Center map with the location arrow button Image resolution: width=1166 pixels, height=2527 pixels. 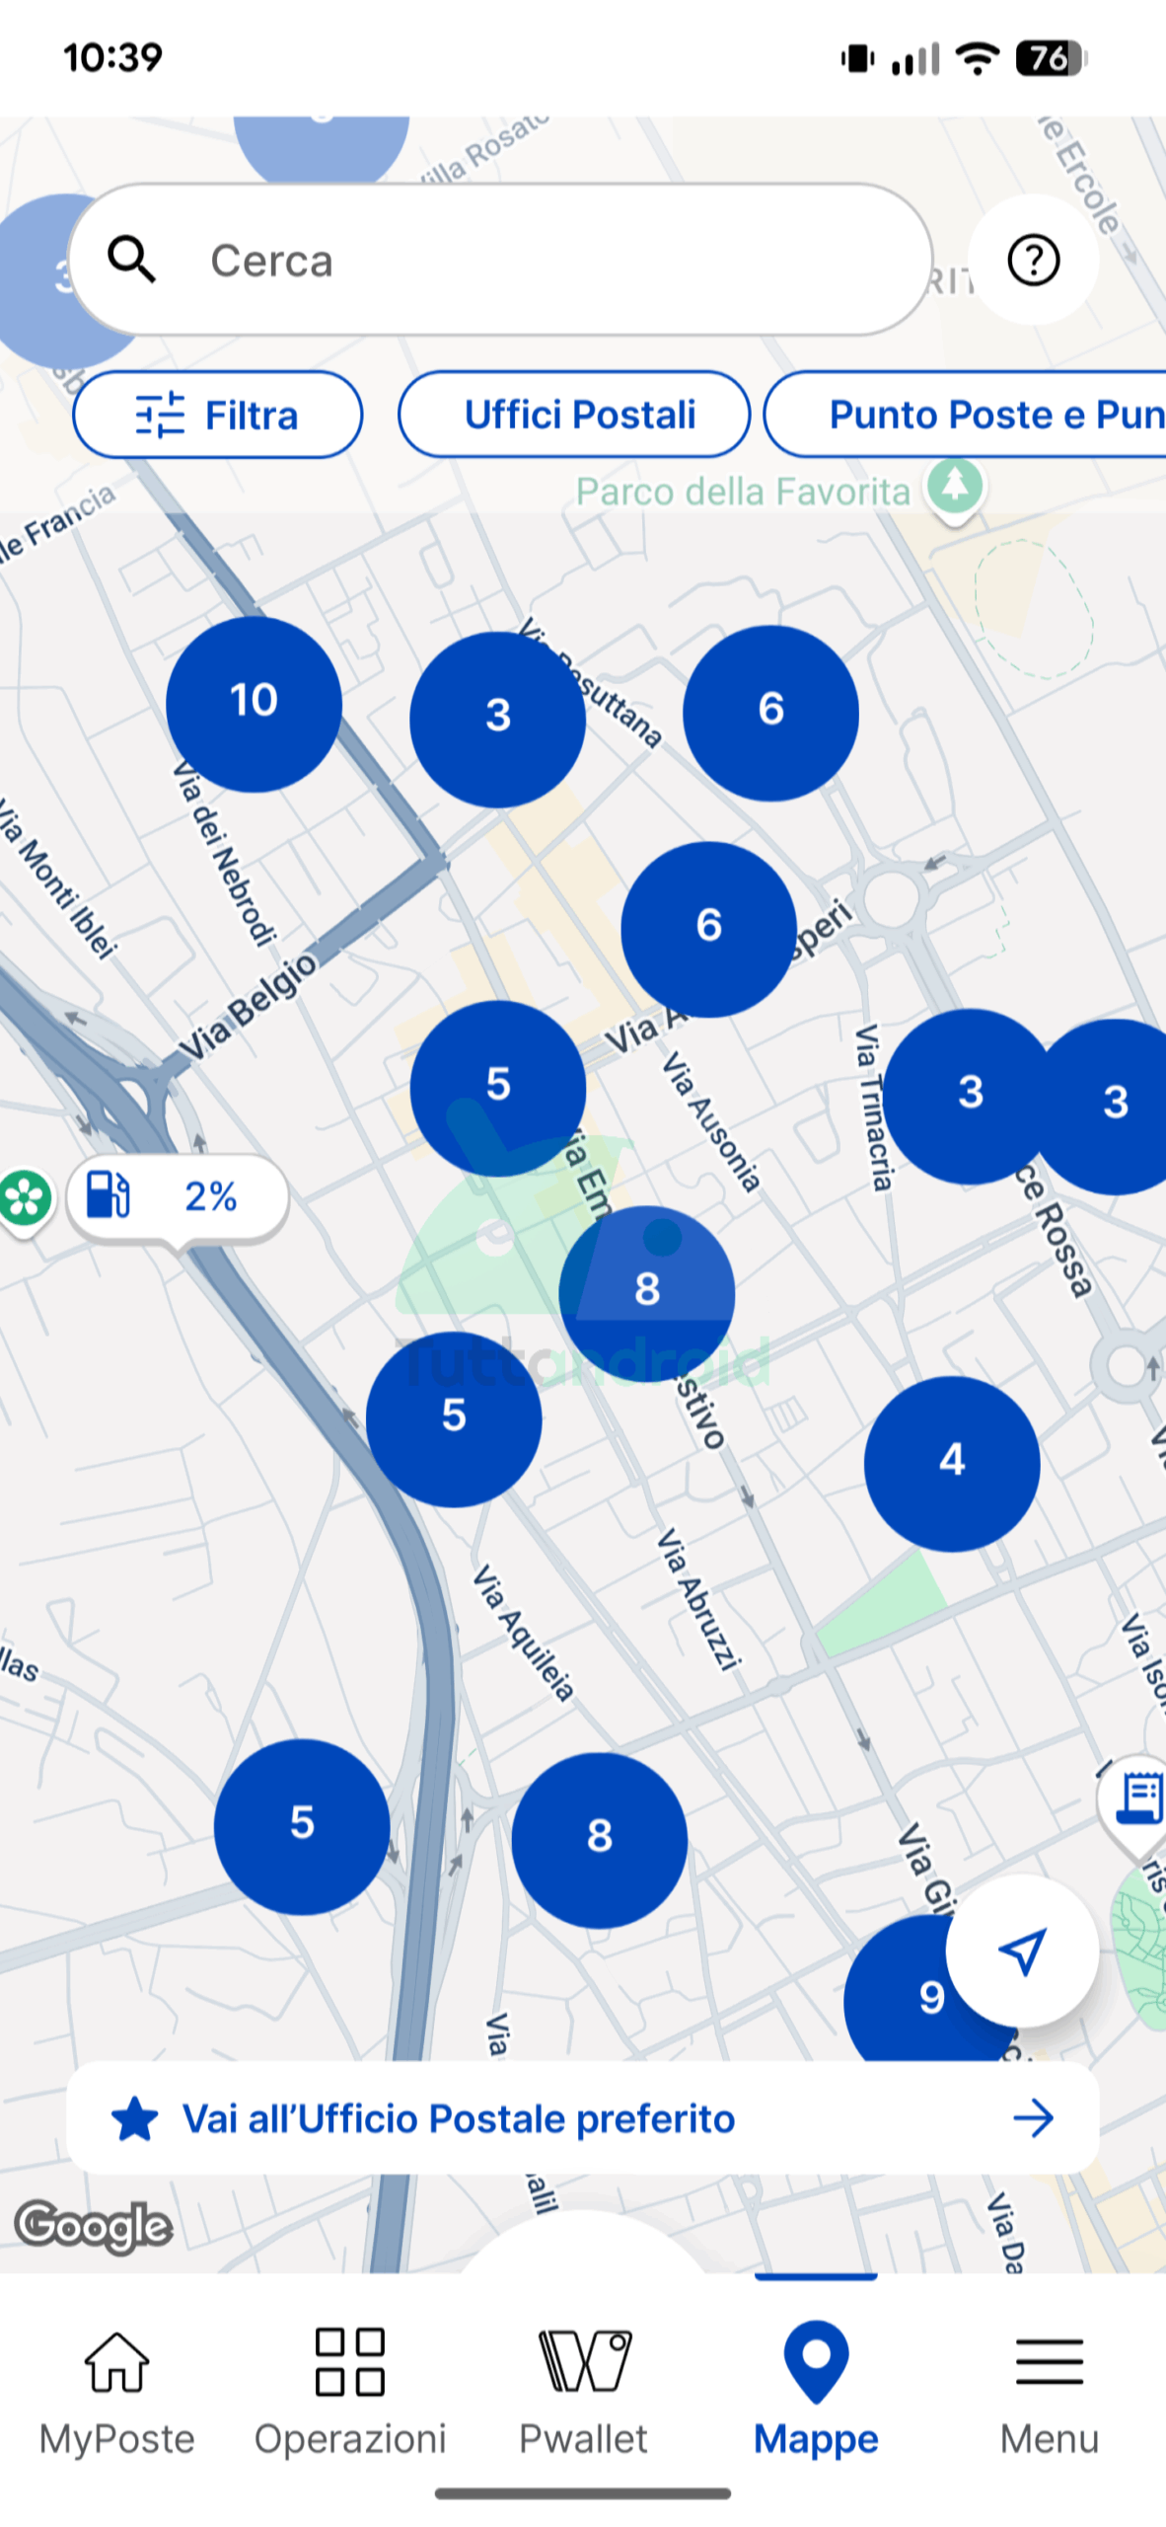point(1022,1951)
